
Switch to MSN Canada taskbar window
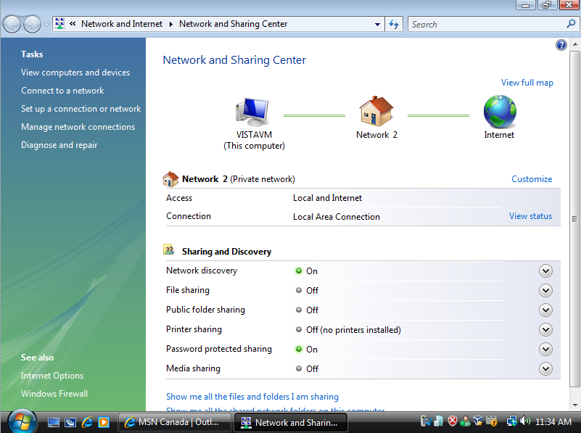(x=175, y=422)
